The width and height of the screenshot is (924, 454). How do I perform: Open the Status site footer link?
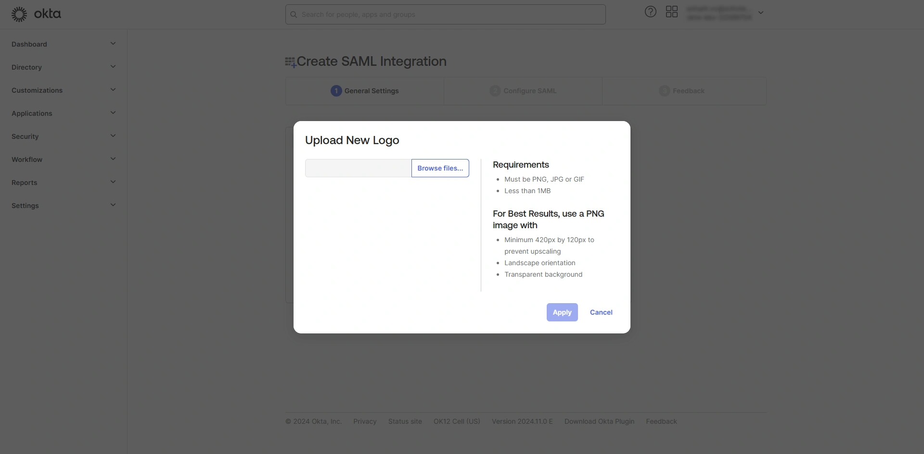click(x=405, y=421)
